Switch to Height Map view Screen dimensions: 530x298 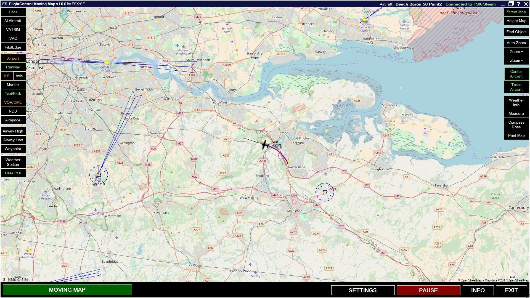tap(516, 21)
